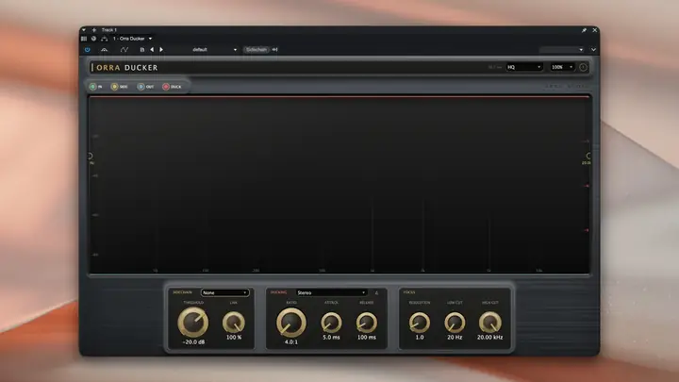Click the High Cut knob
Screen dimensions: 679x382
point(489,323)
